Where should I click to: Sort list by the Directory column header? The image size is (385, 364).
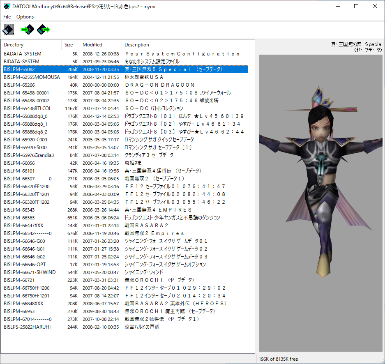[x=32, y=45]
